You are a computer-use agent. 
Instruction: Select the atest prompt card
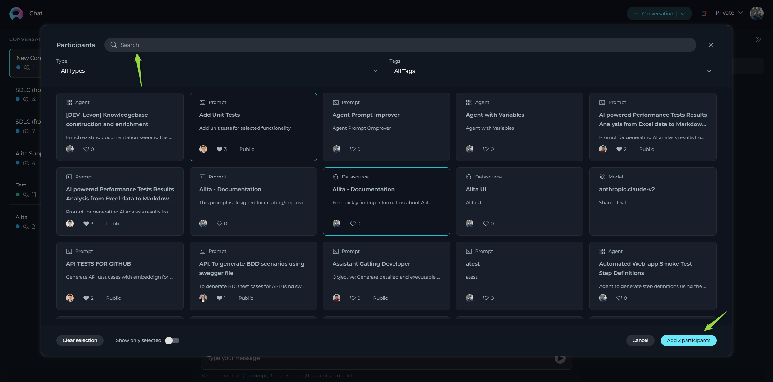click(x=519, y=276)
